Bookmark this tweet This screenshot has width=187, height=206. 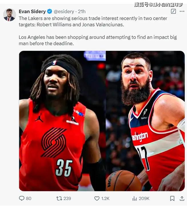172,198
